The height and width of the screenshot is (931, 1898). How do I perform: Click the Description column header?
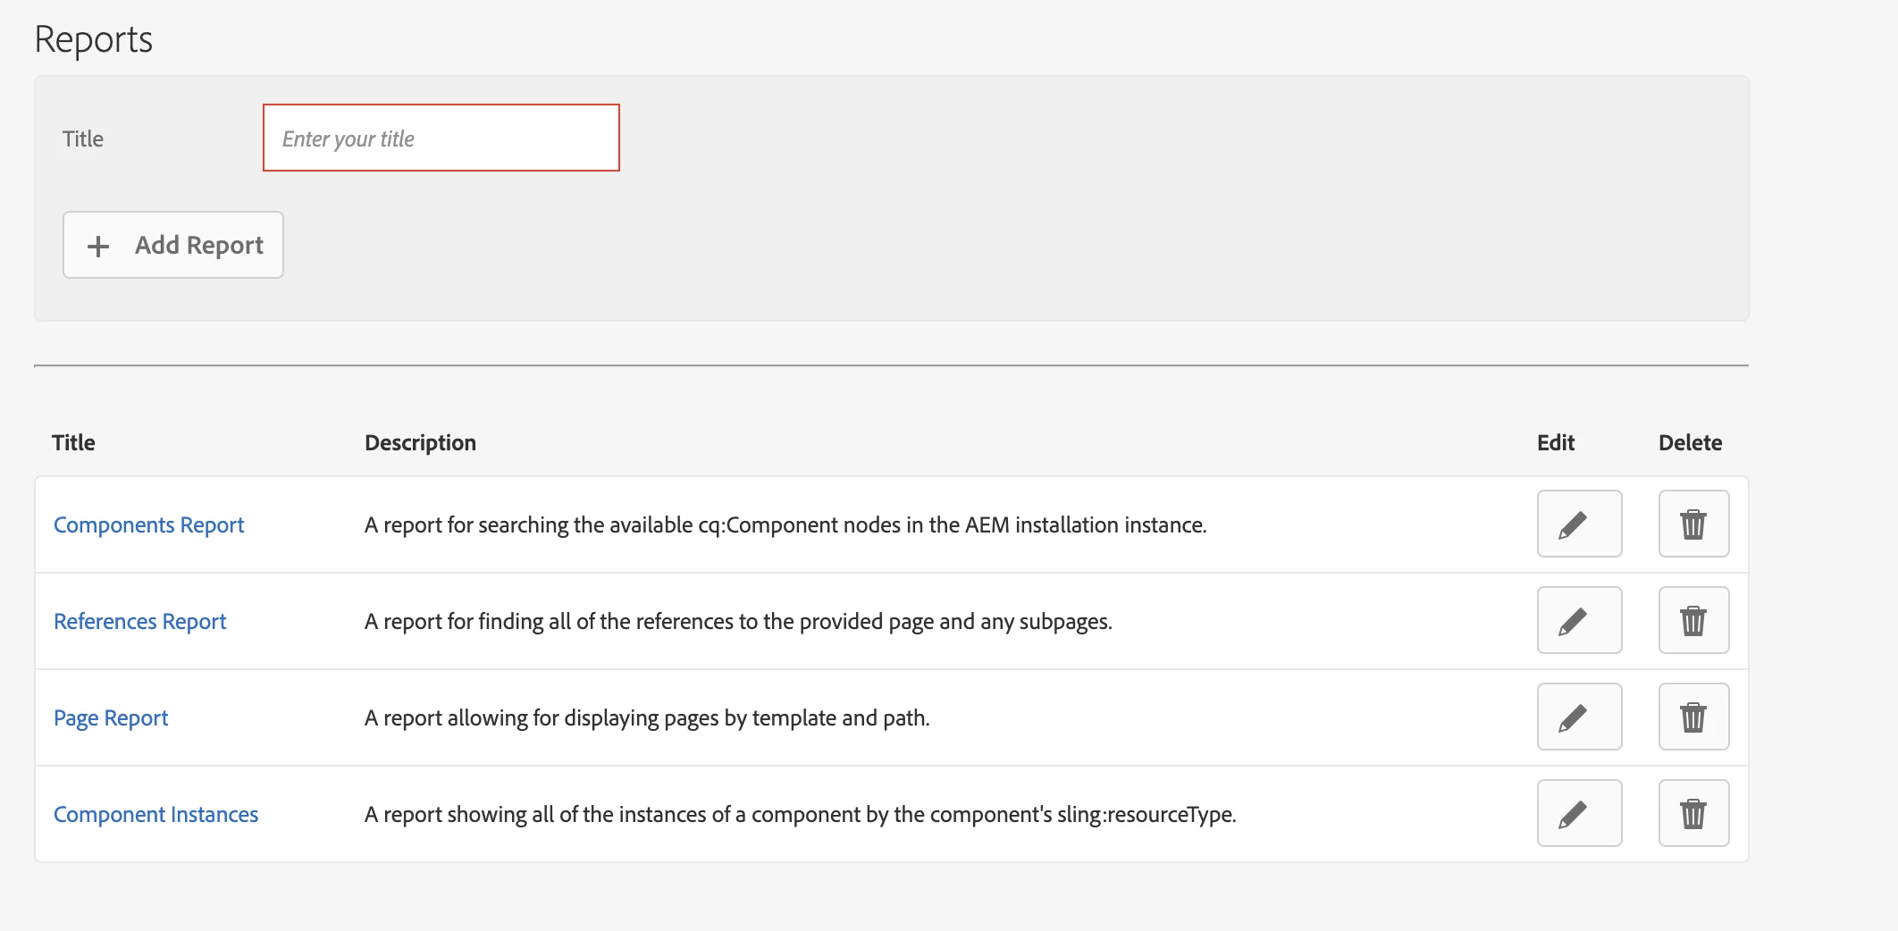[x=420, y=443]
